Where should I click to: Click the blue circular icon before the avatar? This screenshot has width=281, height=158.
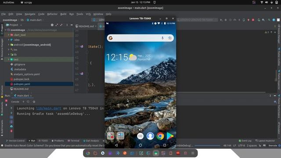tap(274, 20)
